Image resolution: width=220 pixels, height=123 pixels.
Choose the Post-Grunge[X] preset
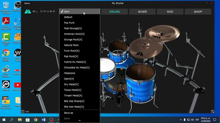79,28
